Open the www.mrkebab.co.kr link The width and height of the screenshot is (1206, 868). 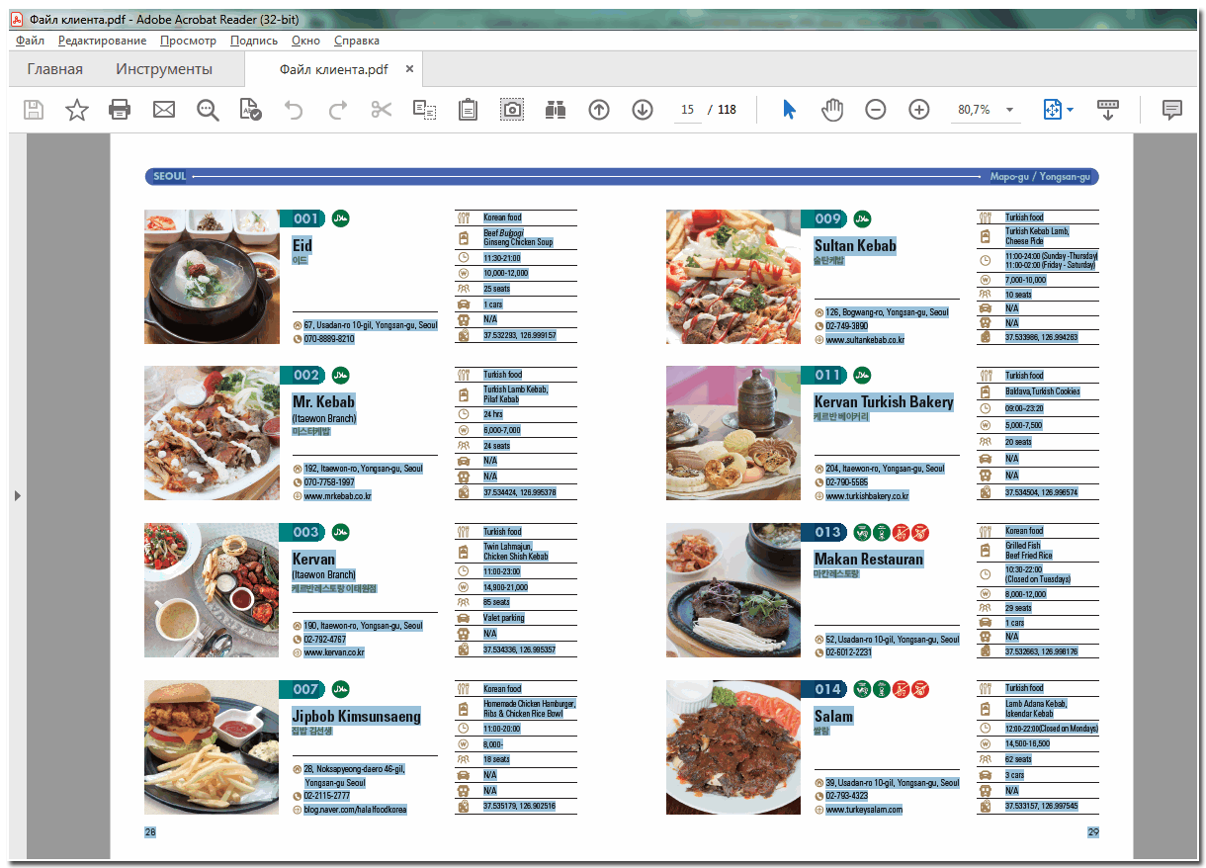[337, 496]
